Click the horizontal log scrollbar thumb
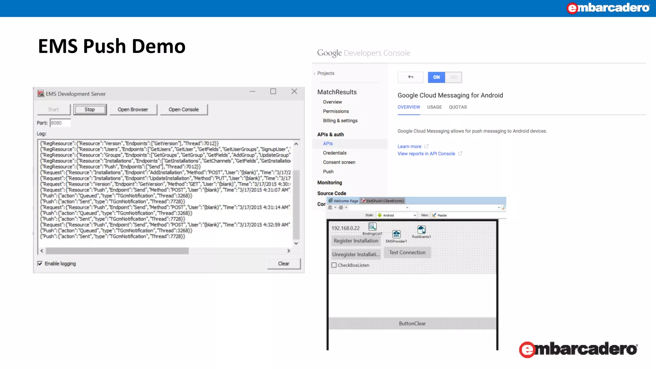The image size is (656, 369). pos(117,251)
